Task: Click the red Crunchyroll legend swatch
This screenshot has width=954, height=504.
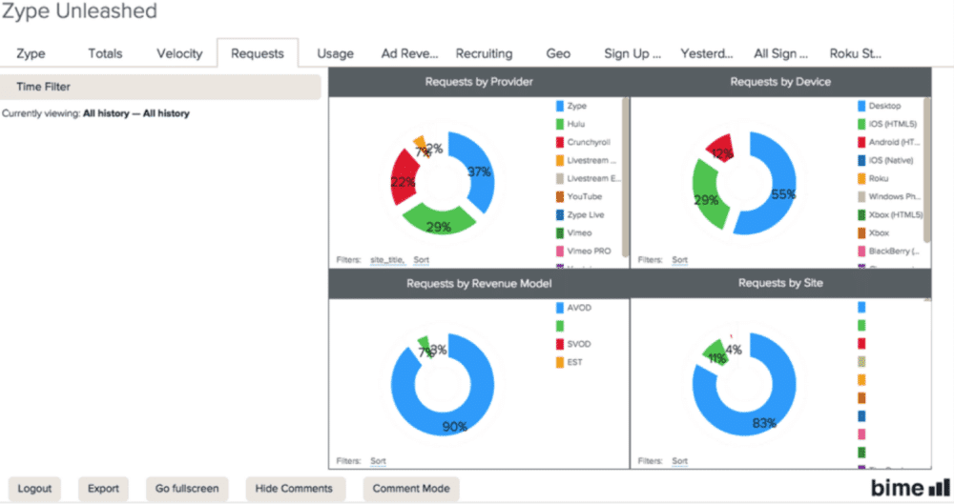Action: pos(559,143)
